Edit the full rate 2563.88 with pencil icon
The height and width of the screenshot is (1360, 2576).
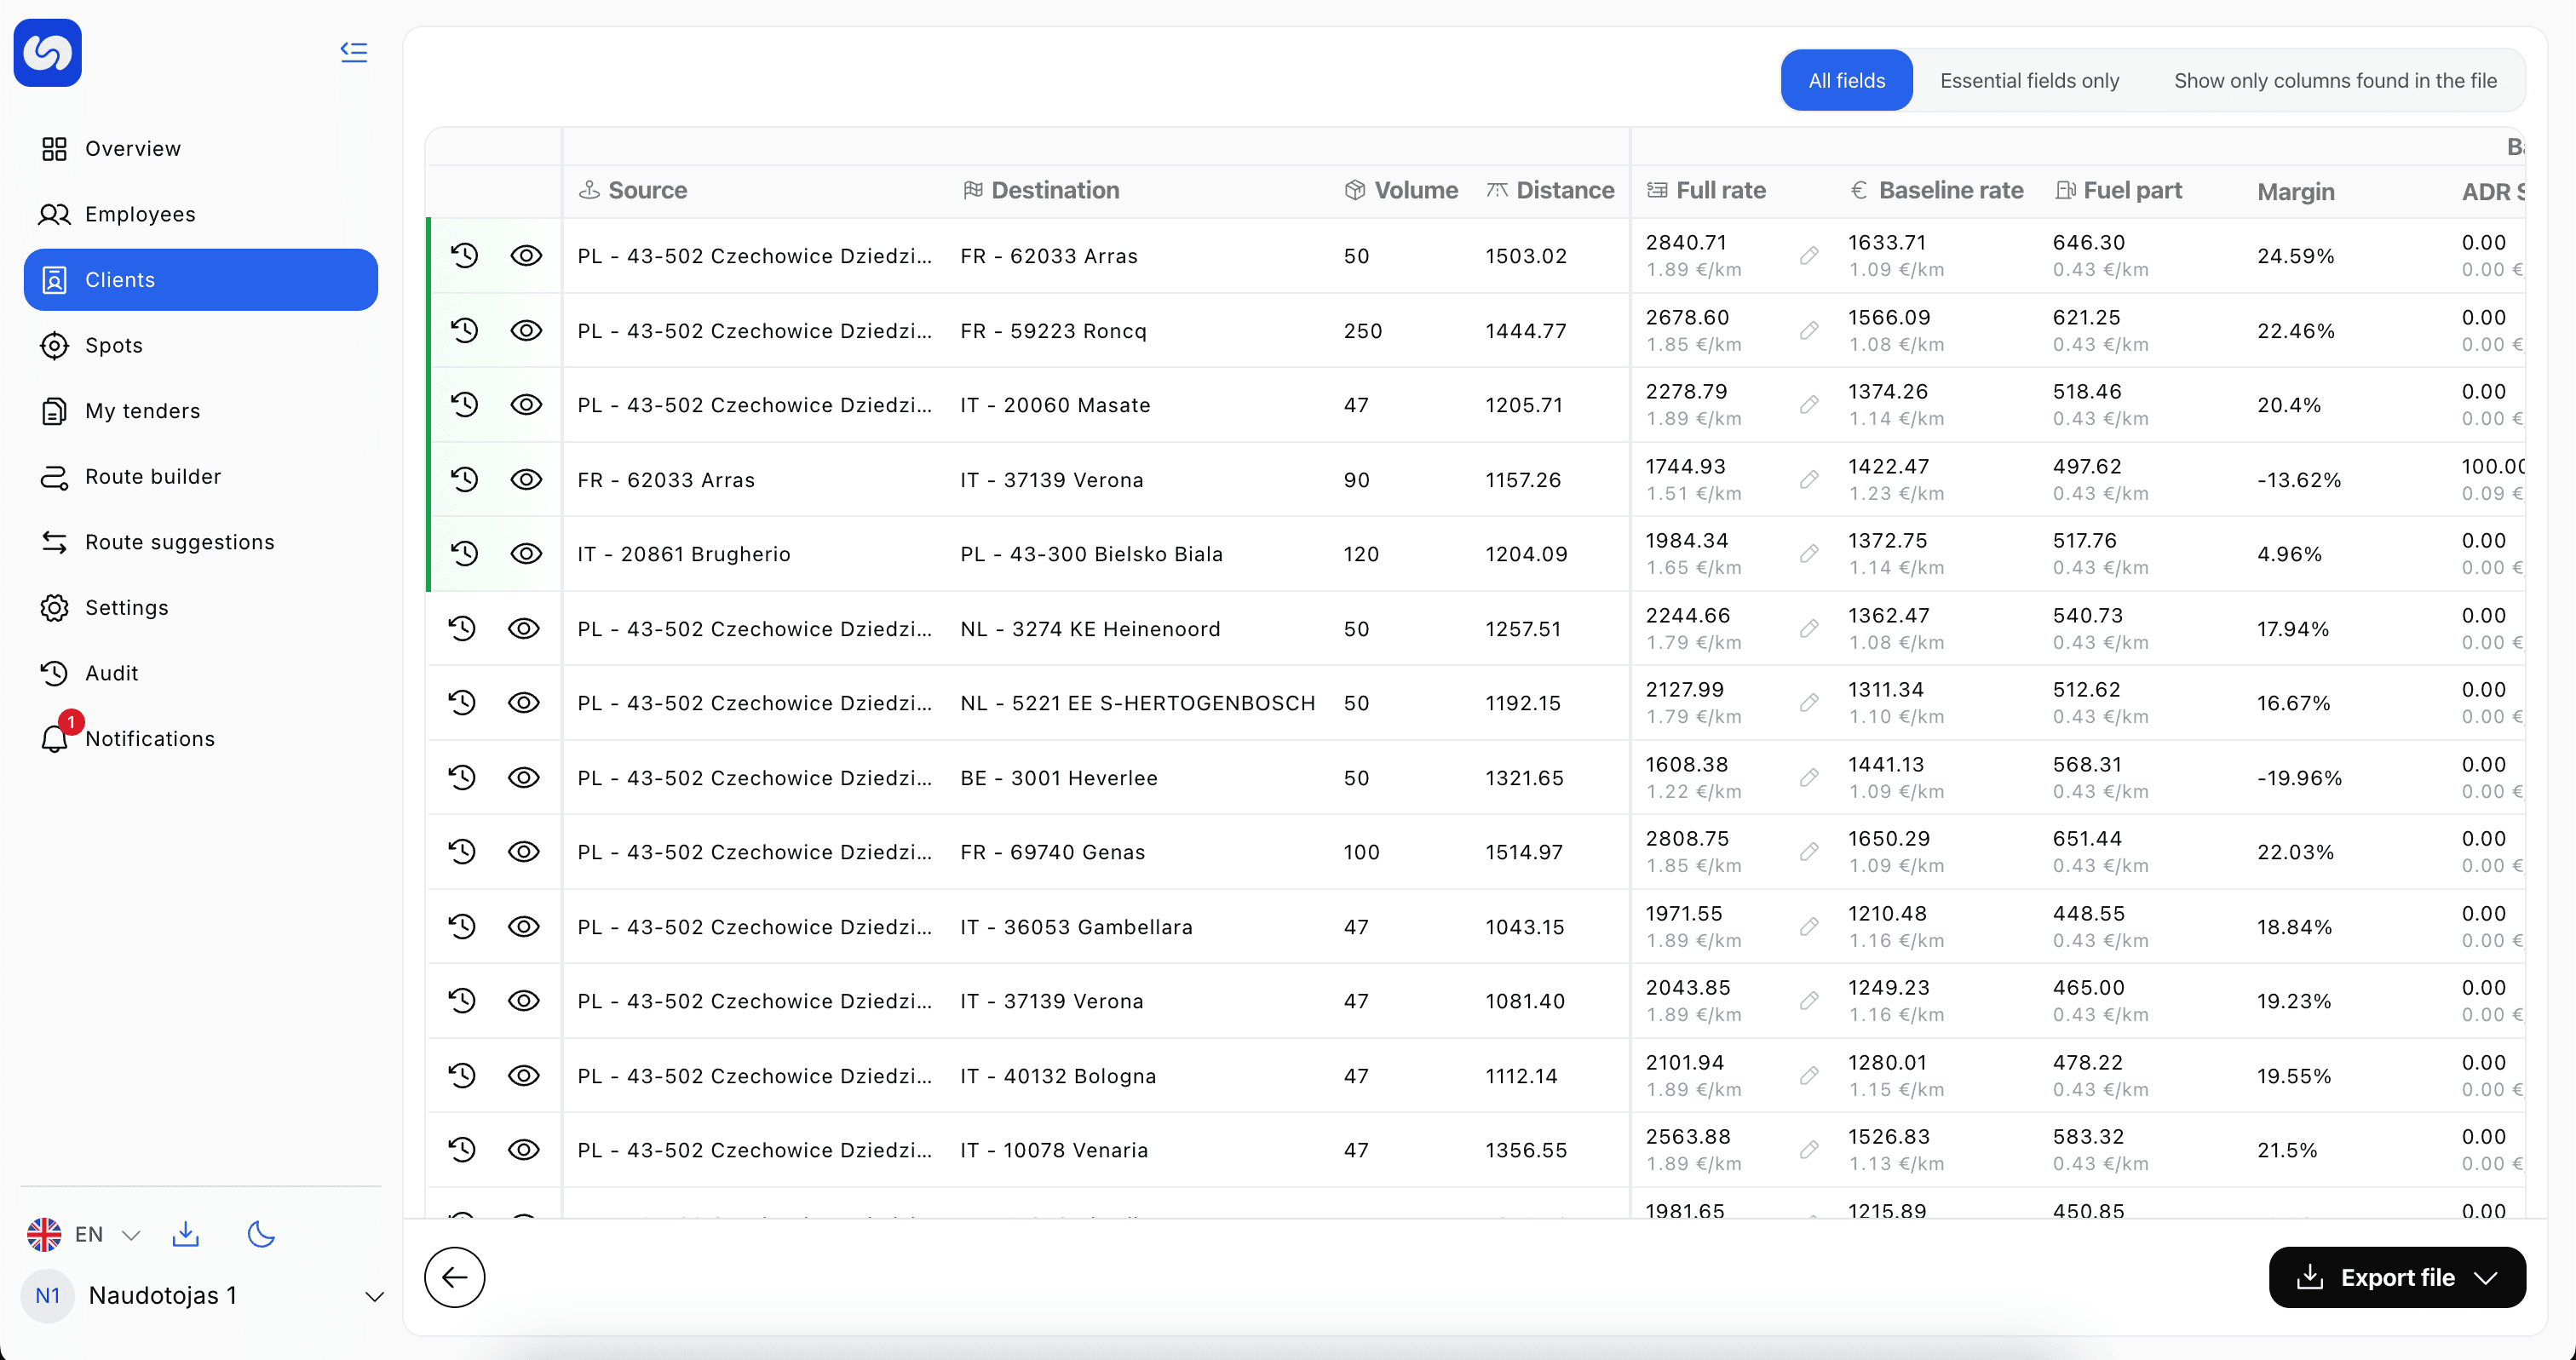click(x=1809, y=1150)
